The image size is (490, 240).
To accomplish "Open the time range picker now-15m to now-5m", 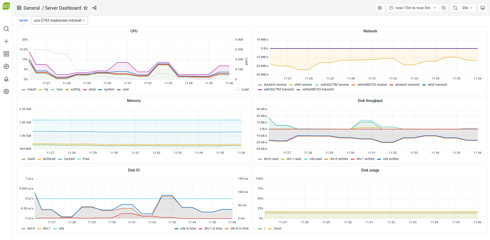I will coord(413,8).
